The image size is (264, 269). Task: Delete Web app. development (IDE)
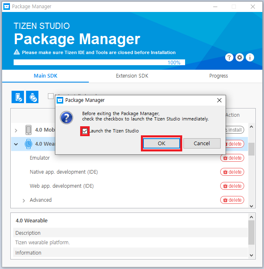232,186
